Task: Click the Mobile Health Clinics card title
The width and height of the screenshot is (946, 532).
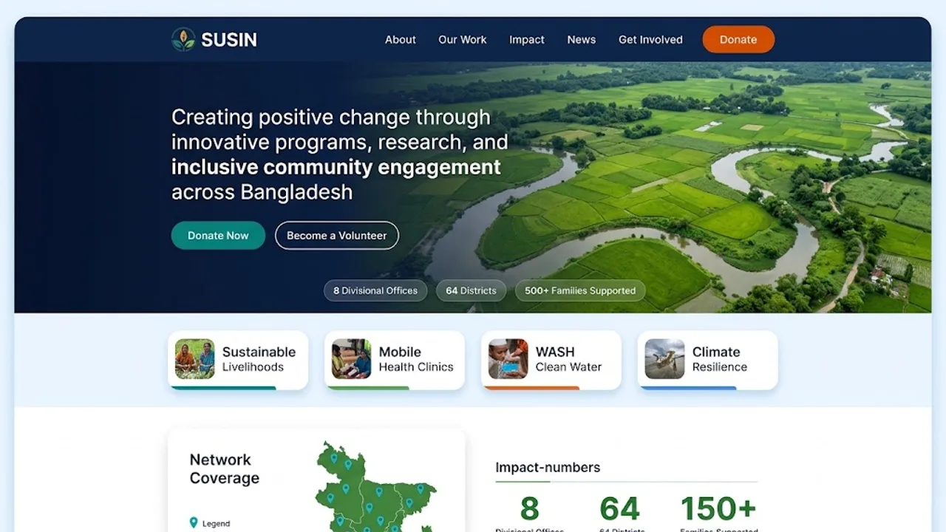Action: point(416,359)
